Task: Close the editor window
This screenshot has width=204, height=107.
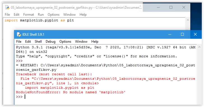Action: [184, 7]
